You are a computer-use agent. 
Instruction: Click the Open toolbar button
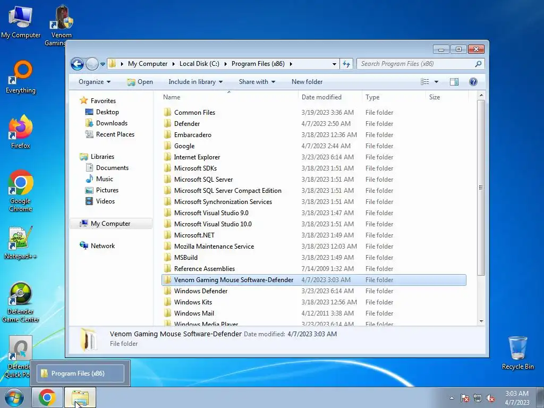(140, 82)
